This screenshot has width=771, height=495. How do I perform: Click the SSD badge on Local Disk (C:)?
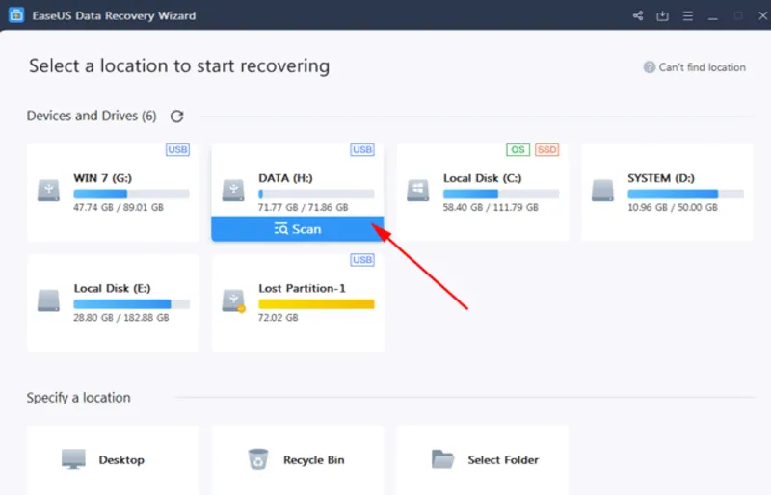pyautogui.click(x=546, y=149)
